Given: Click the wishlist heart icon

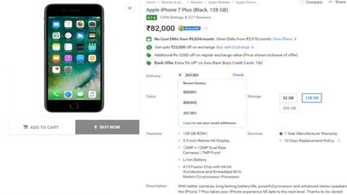Looking at the screenshot, I should (130, 9).
